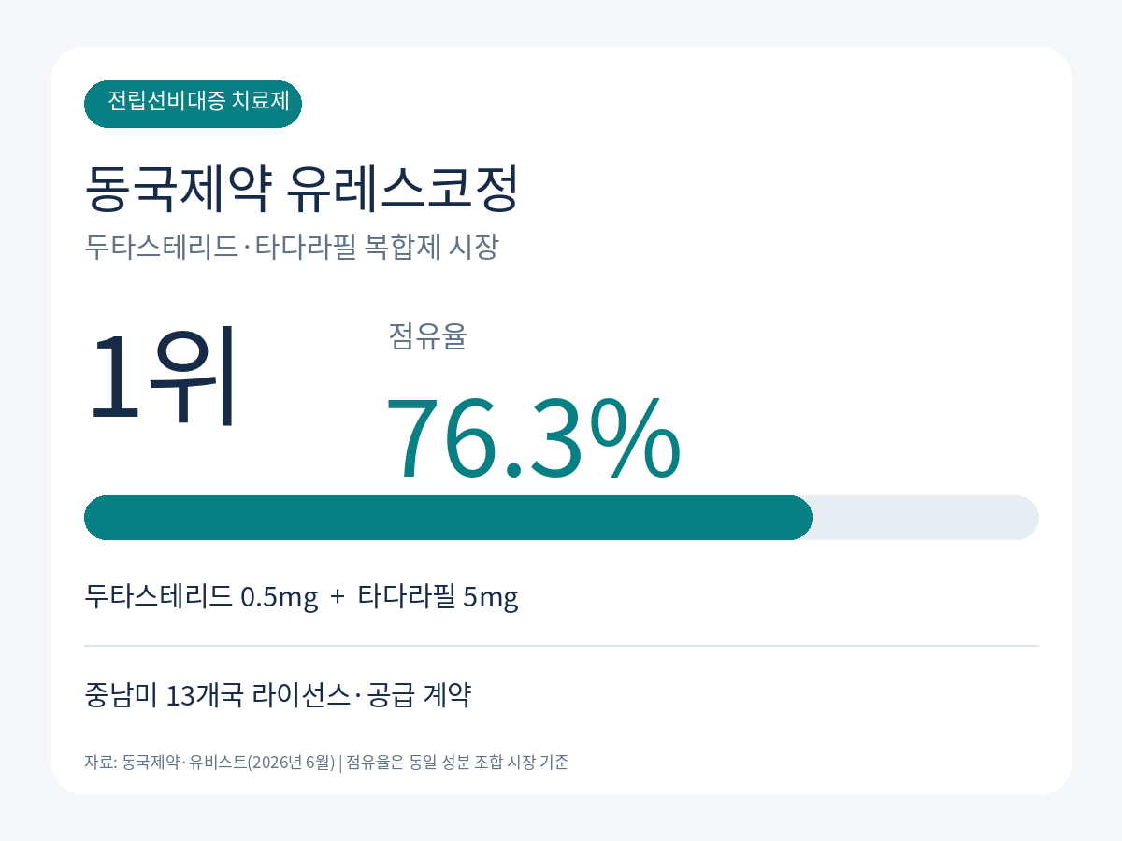Click the 76.3% market share number
1122x841 pixels.
[x=533, y=437]
